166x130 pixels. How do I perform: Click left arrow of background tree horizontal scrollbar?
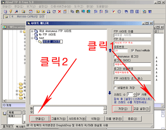pos(4,101)
